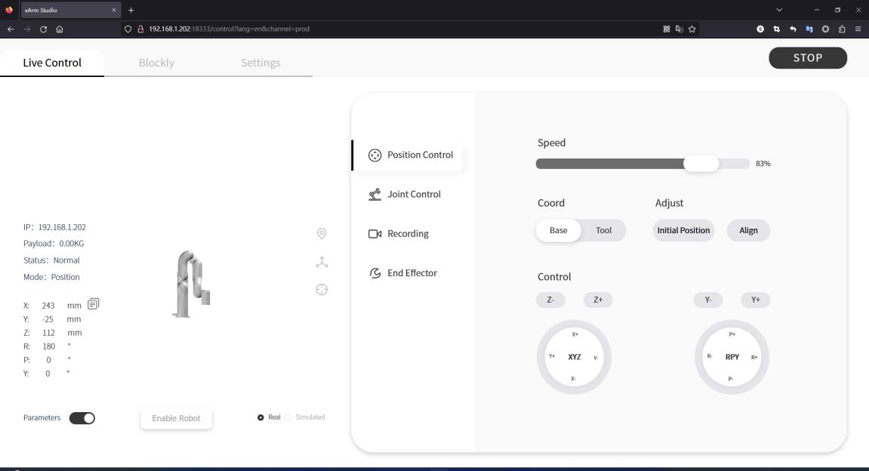Toggle the Parameters switch
This screenshot has height=471, width=869.
tap(82, 418)
